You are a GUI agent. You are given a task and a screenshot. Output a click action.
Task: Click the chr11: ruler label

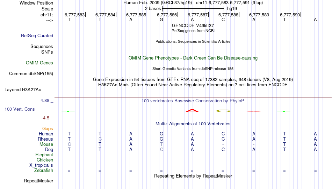[x=46, y=15]
